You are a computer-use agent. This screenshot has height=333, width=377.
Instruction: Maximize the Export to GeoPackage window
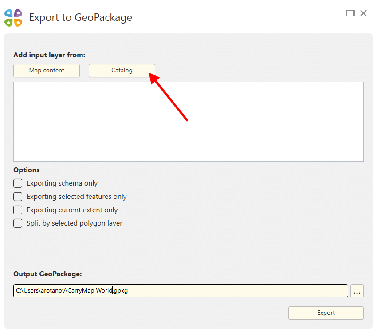pos(350,13)
